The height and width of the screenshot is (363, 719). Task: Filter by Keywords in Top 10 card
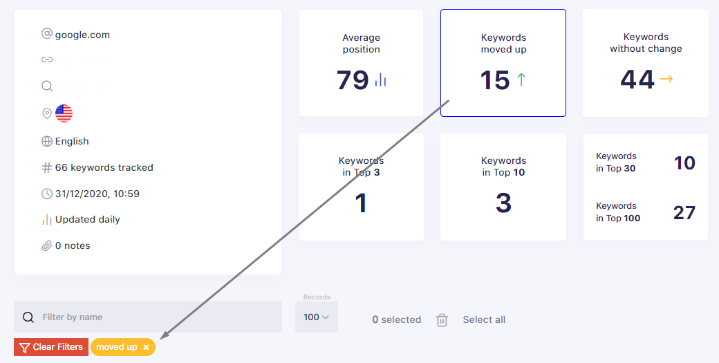503,187
